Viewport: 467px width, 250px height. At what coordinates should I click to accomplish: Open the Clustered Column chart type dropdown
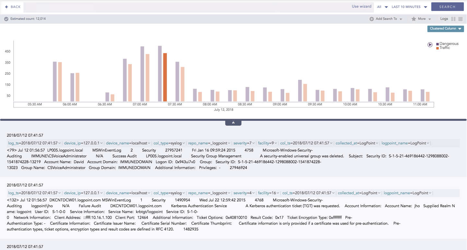point(445,28)
